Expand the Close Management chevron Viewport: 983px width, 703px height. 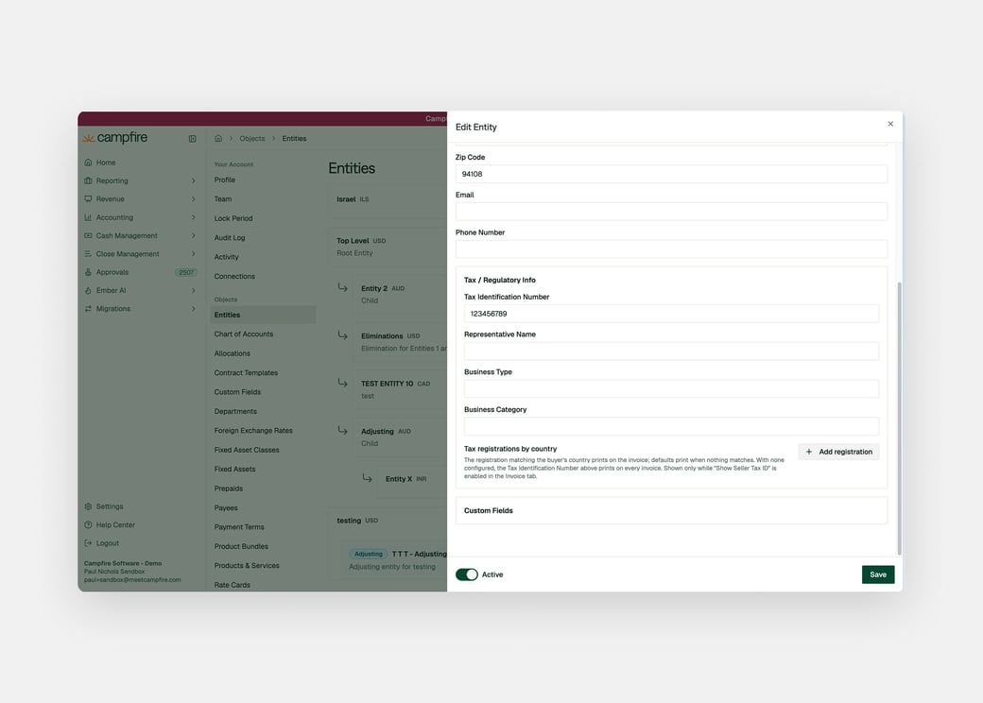coord(193,254)
